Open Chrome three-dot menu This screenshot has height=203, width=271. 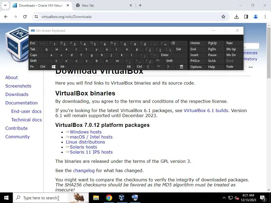click(265, 17)
